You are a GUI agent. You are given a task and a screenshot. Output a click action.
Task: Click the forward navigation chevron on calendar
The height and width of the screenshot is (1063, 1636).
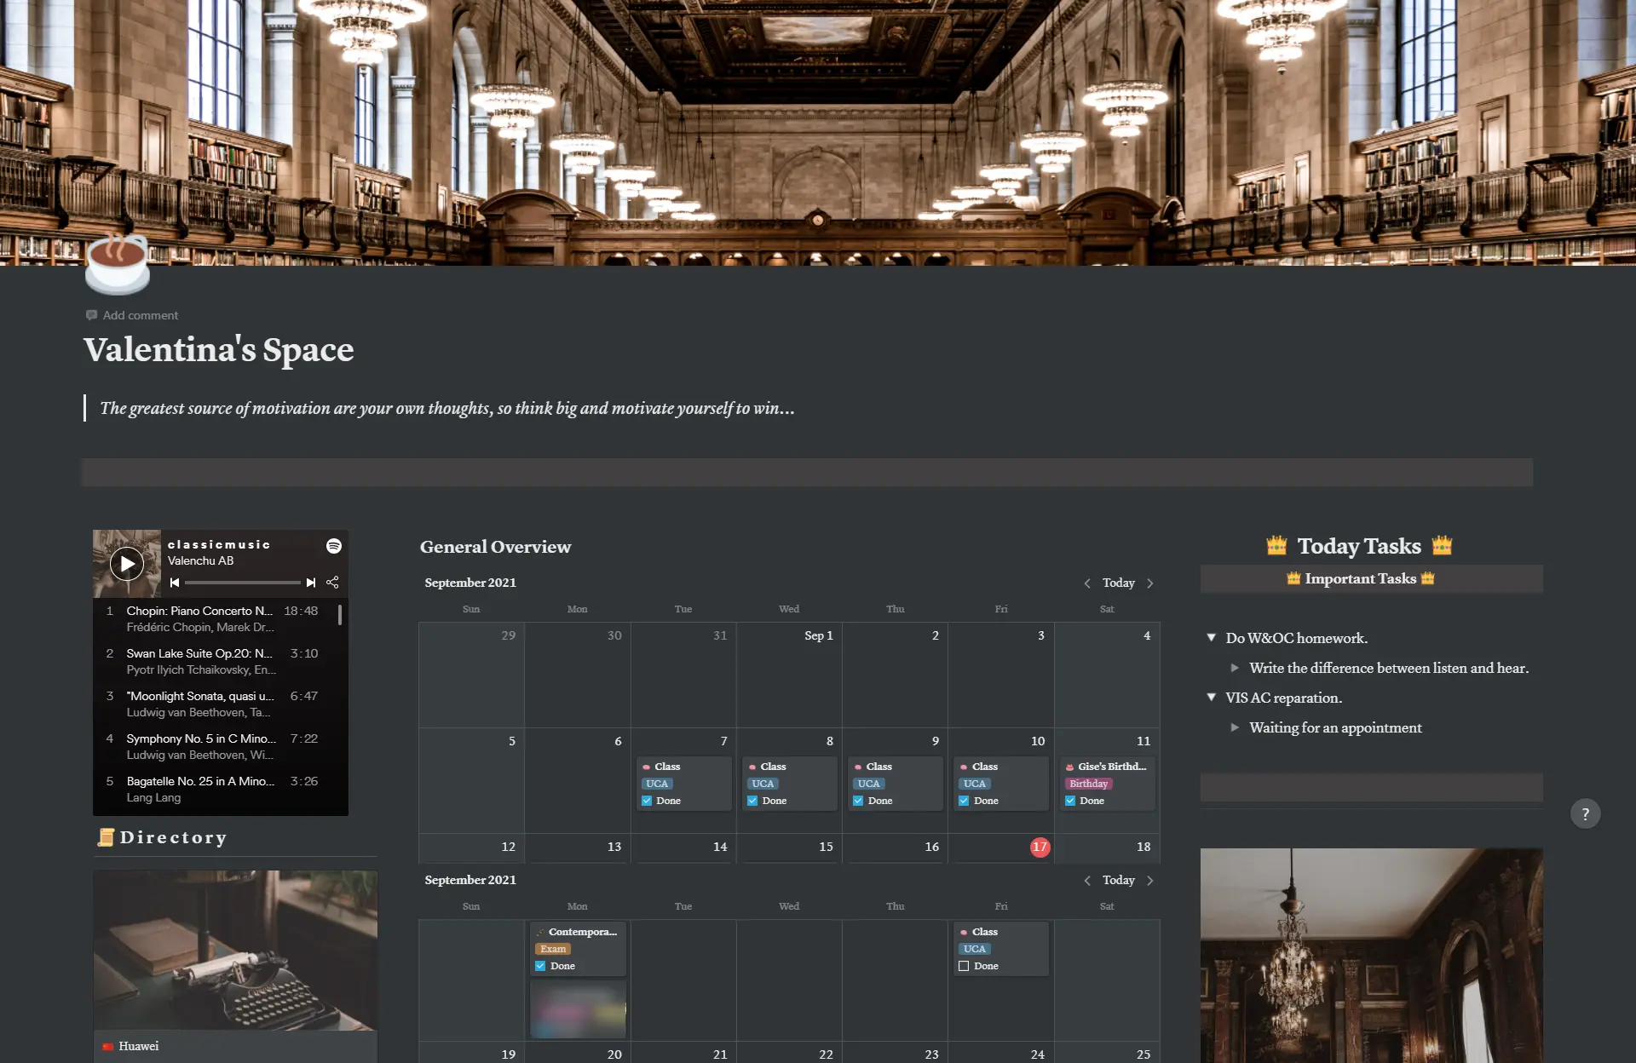click(x=1150, y=583)
